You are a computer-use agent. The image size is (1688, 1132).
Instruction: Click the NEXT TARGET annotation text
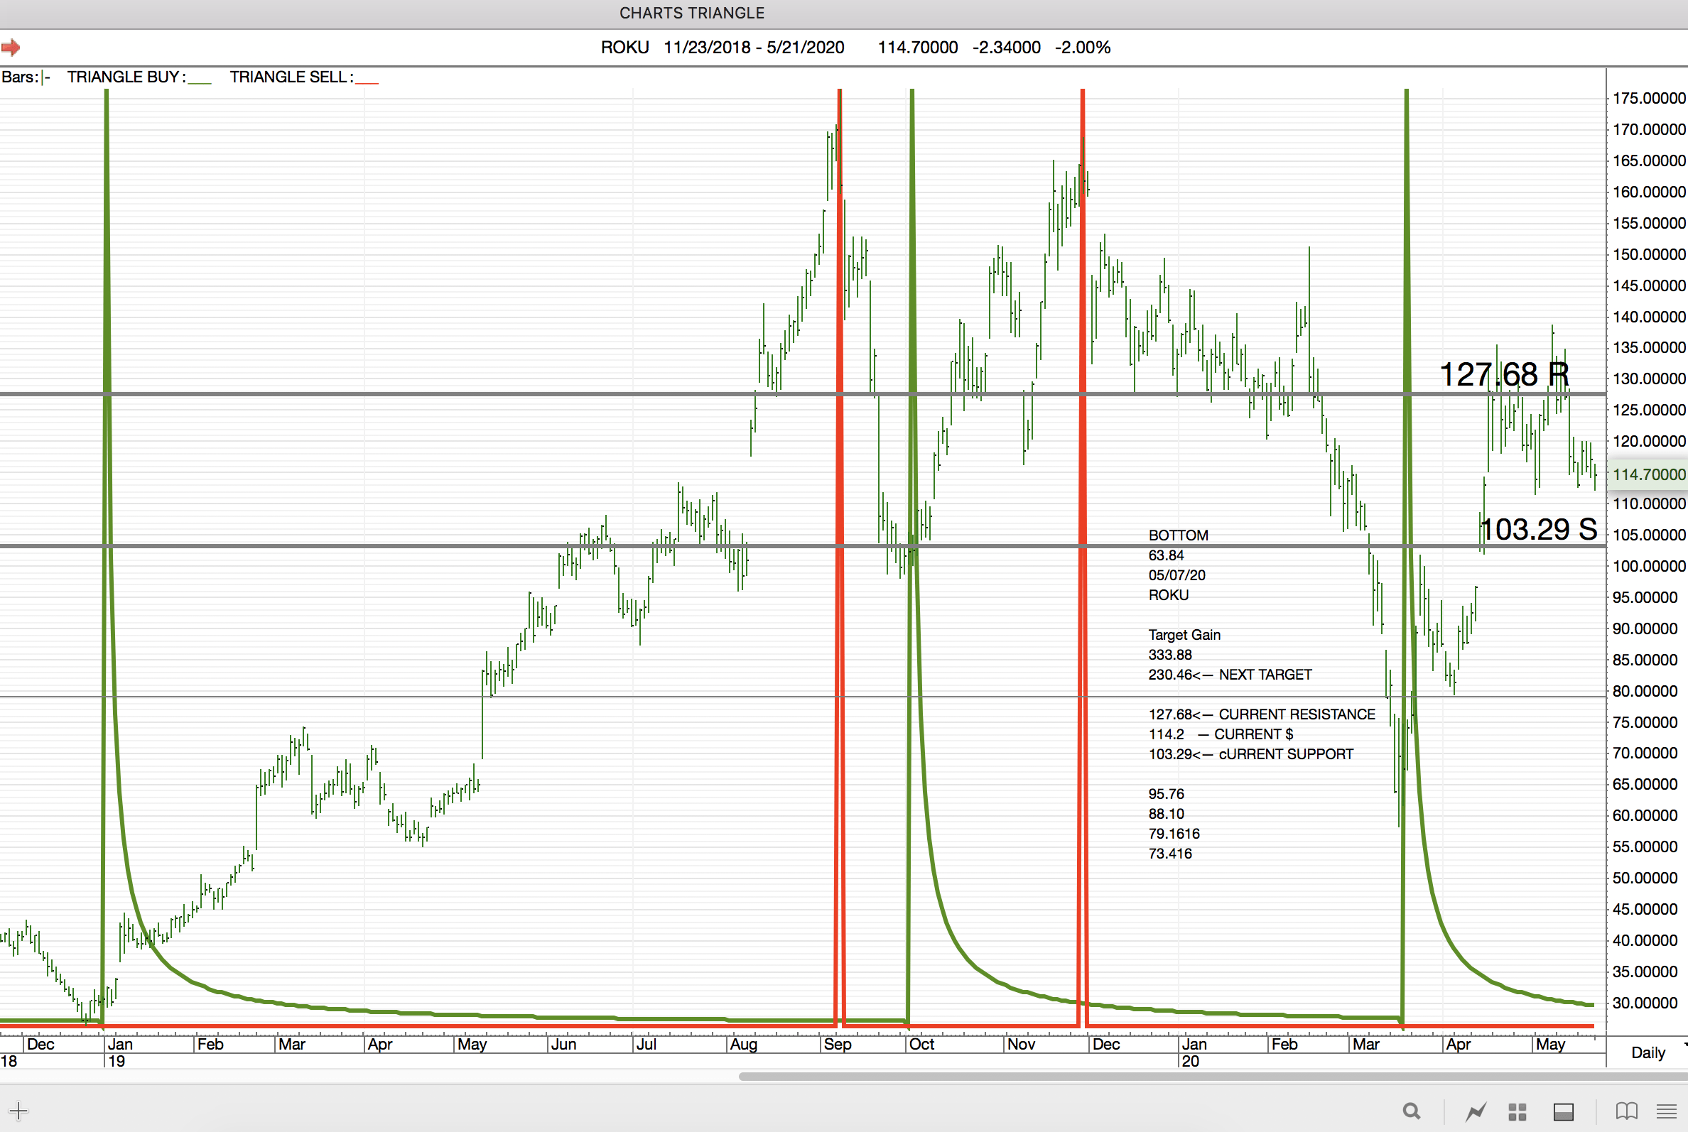(x=1265, y=674)
